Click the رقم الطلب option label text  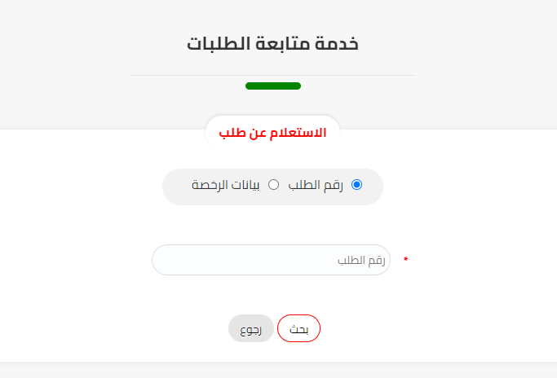(x=316, y=185)
